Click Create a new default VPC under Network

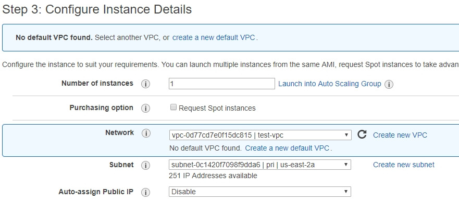[287, 148]
